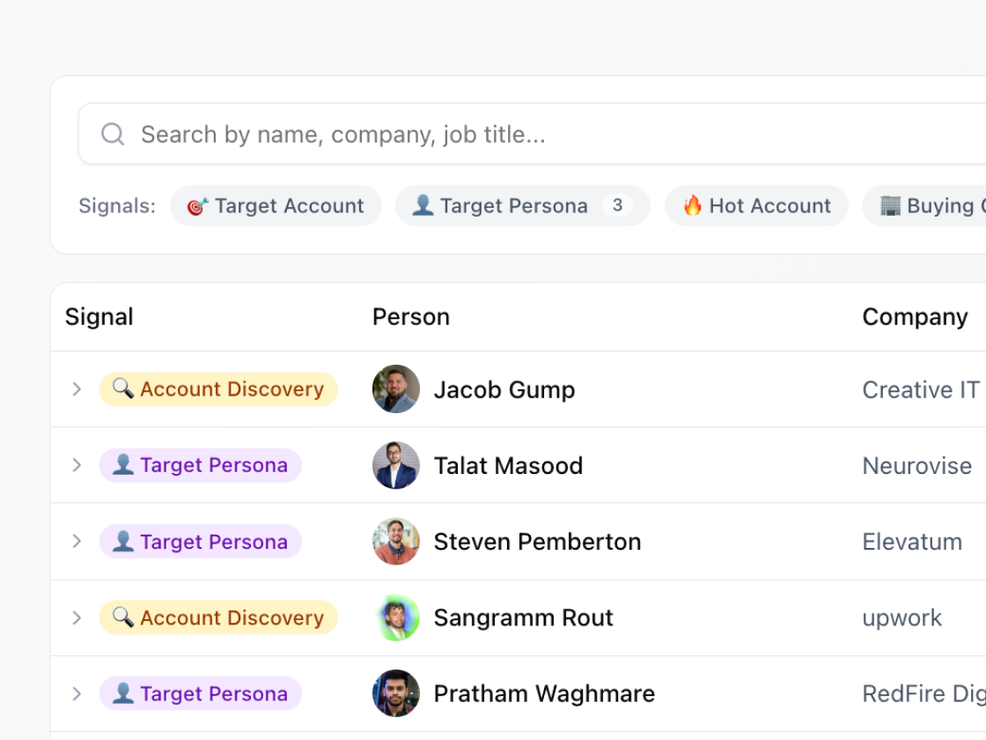Click the magnifier icon in Sangramm Rout's Account Discovery badge
The height and width of the screenshot is (740, 986).
pos(121,618)
